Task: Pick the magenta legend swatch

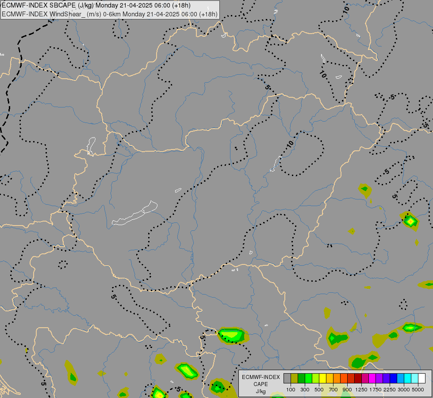Action: (x=372, y=379)
